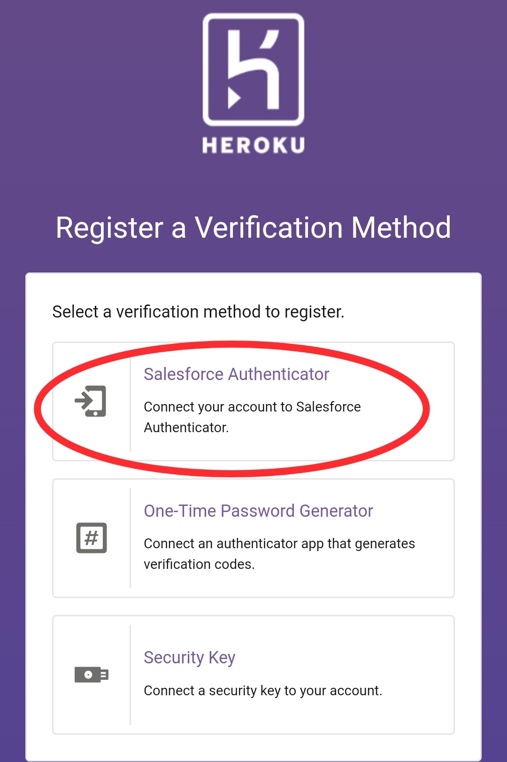
Task: Click the word 'Authenticator.' ending the first description
Action: [x=186, y=428]
